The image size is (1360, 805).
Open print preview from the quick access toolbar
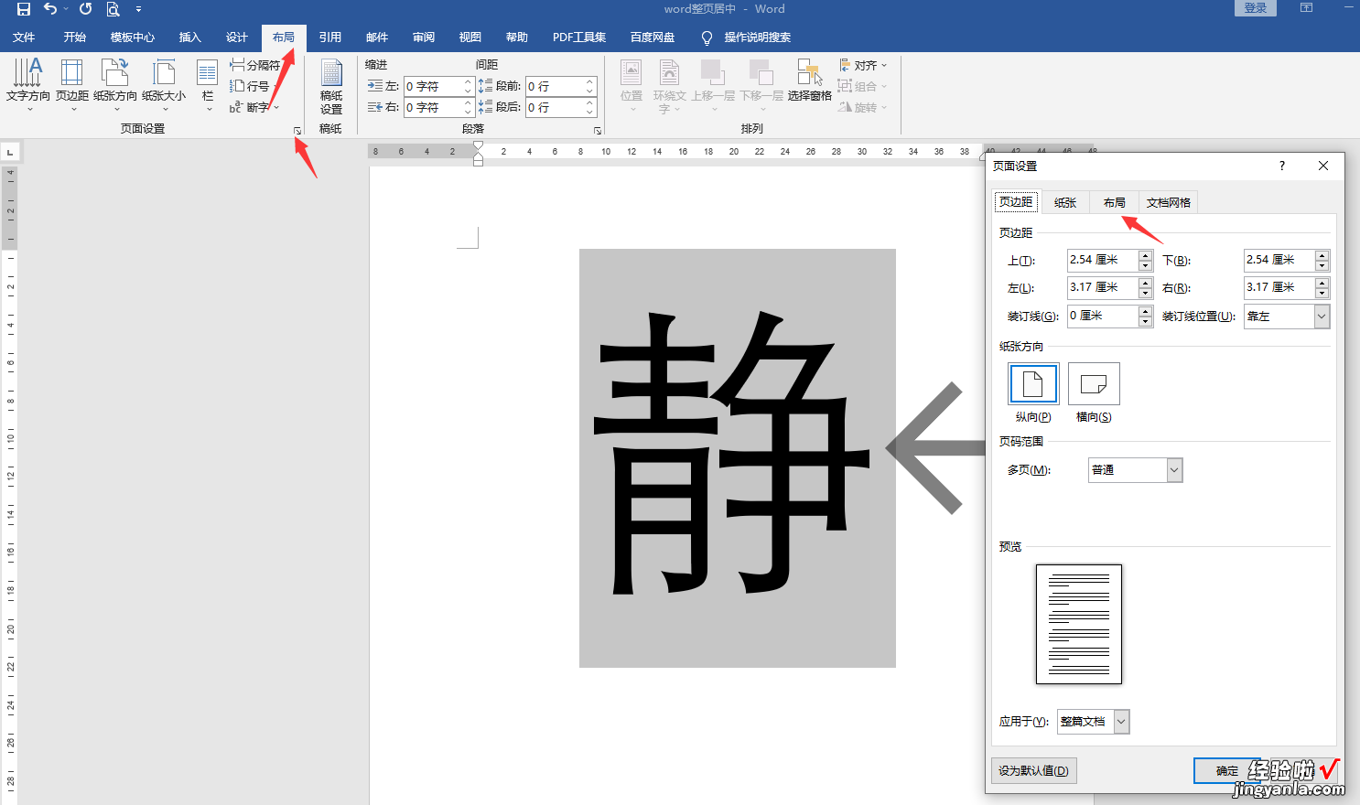[113, 9]
